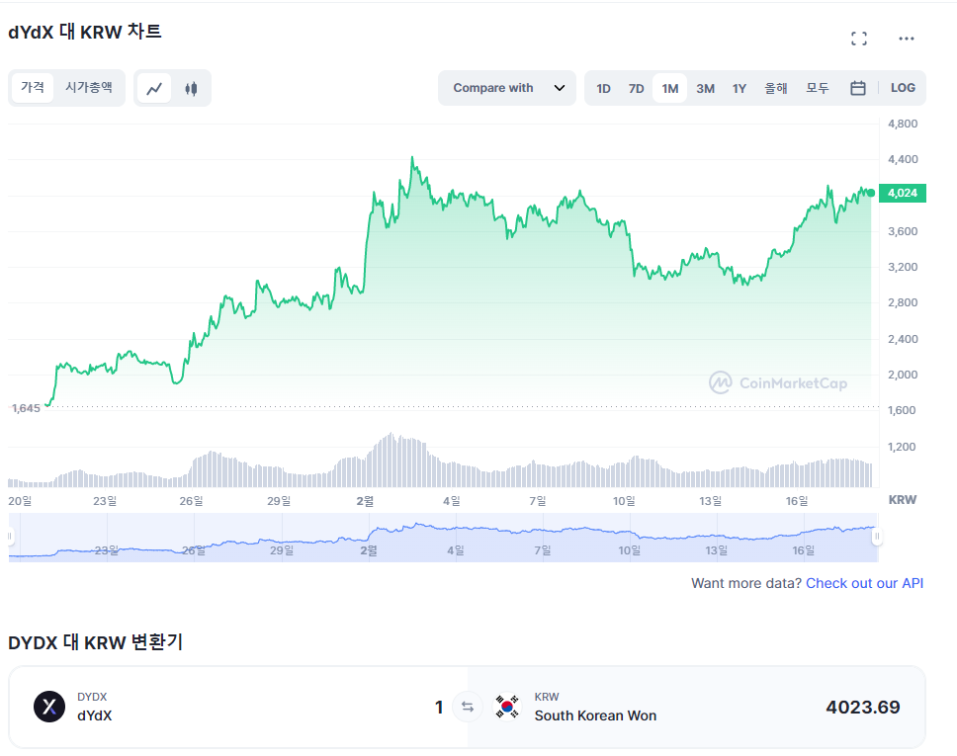
Task: Swap DYDX and KRW conversion direction
Action: coord(468,707)
